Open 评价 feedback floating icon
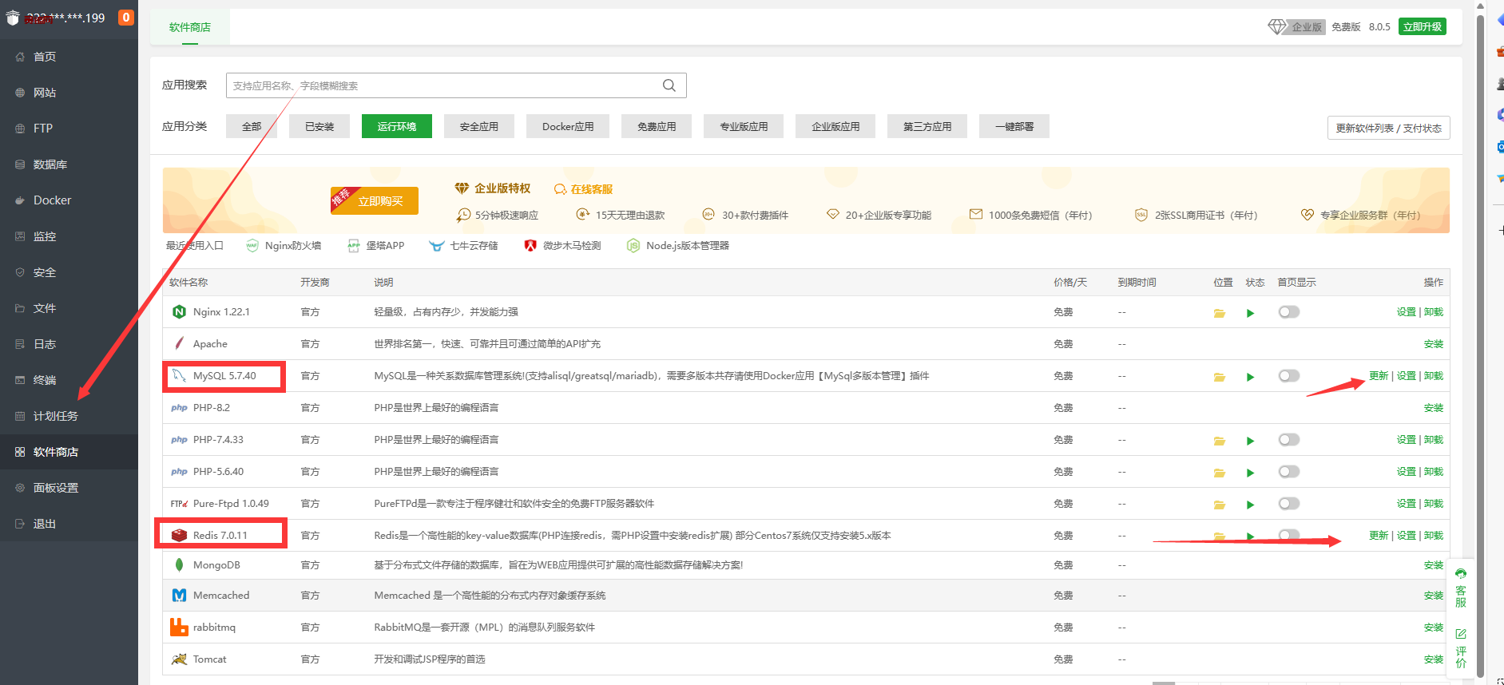 click(1461, 648)
